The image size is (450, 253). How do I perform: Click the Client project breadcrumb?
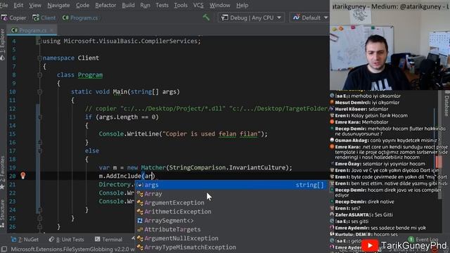[44, 18]
